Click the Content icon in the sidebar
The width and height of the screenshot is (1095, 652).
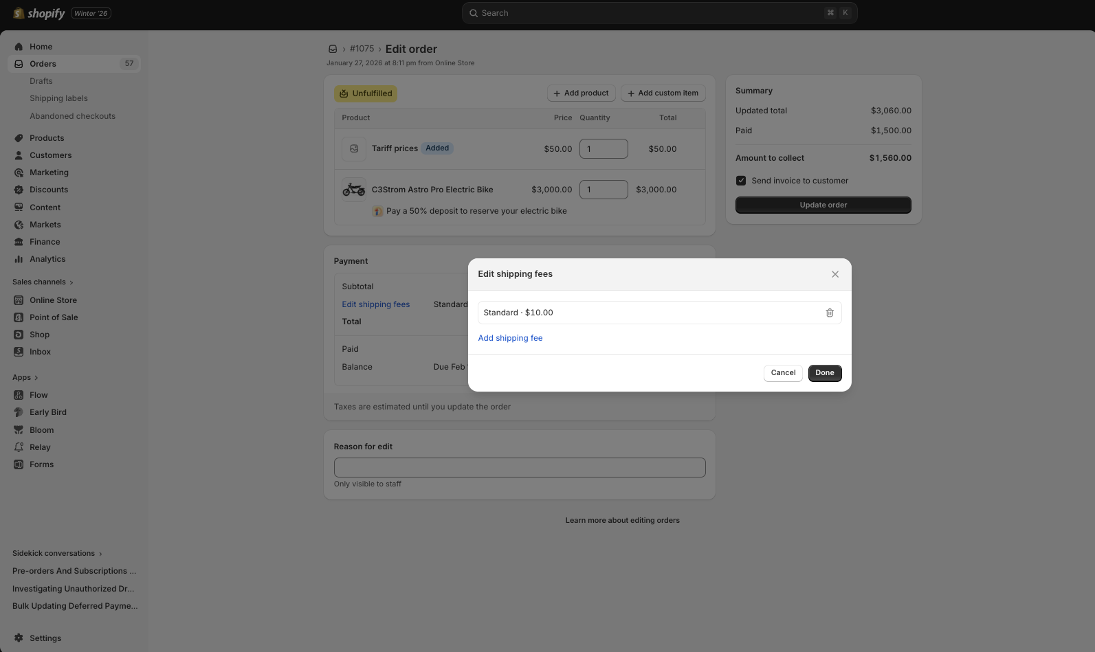(x=19, y=207)
